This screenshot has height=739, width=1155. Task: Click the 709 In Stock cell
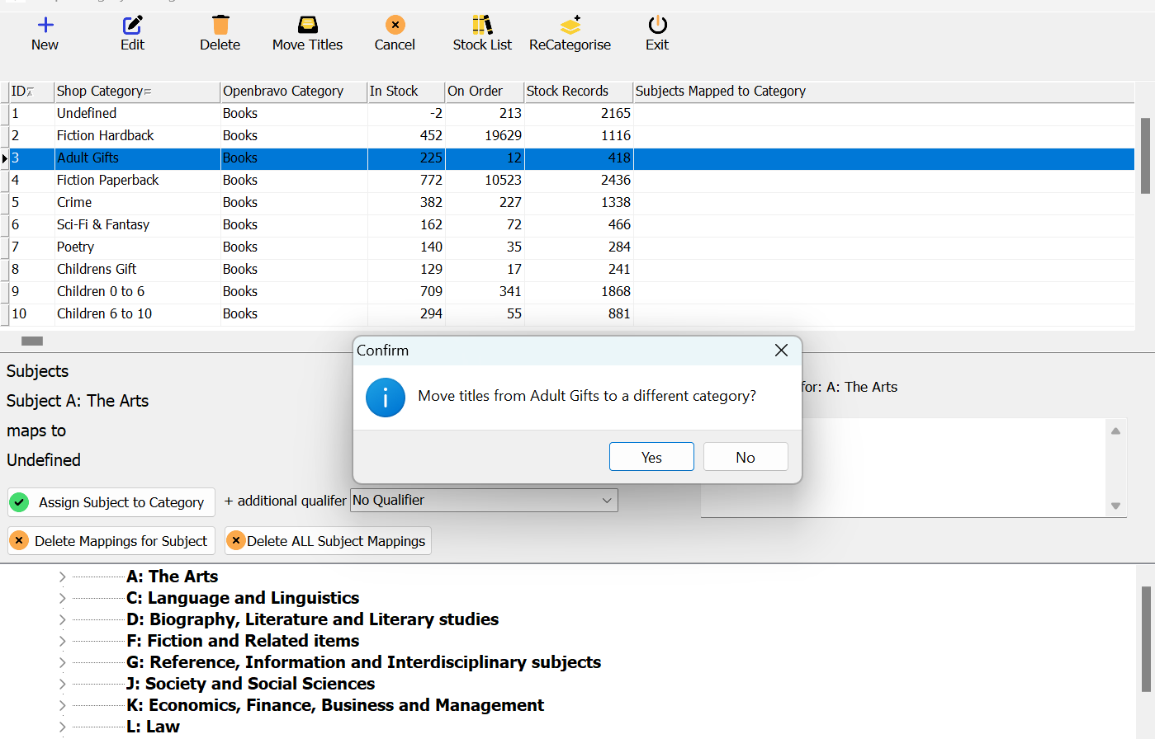click(406, 292)
